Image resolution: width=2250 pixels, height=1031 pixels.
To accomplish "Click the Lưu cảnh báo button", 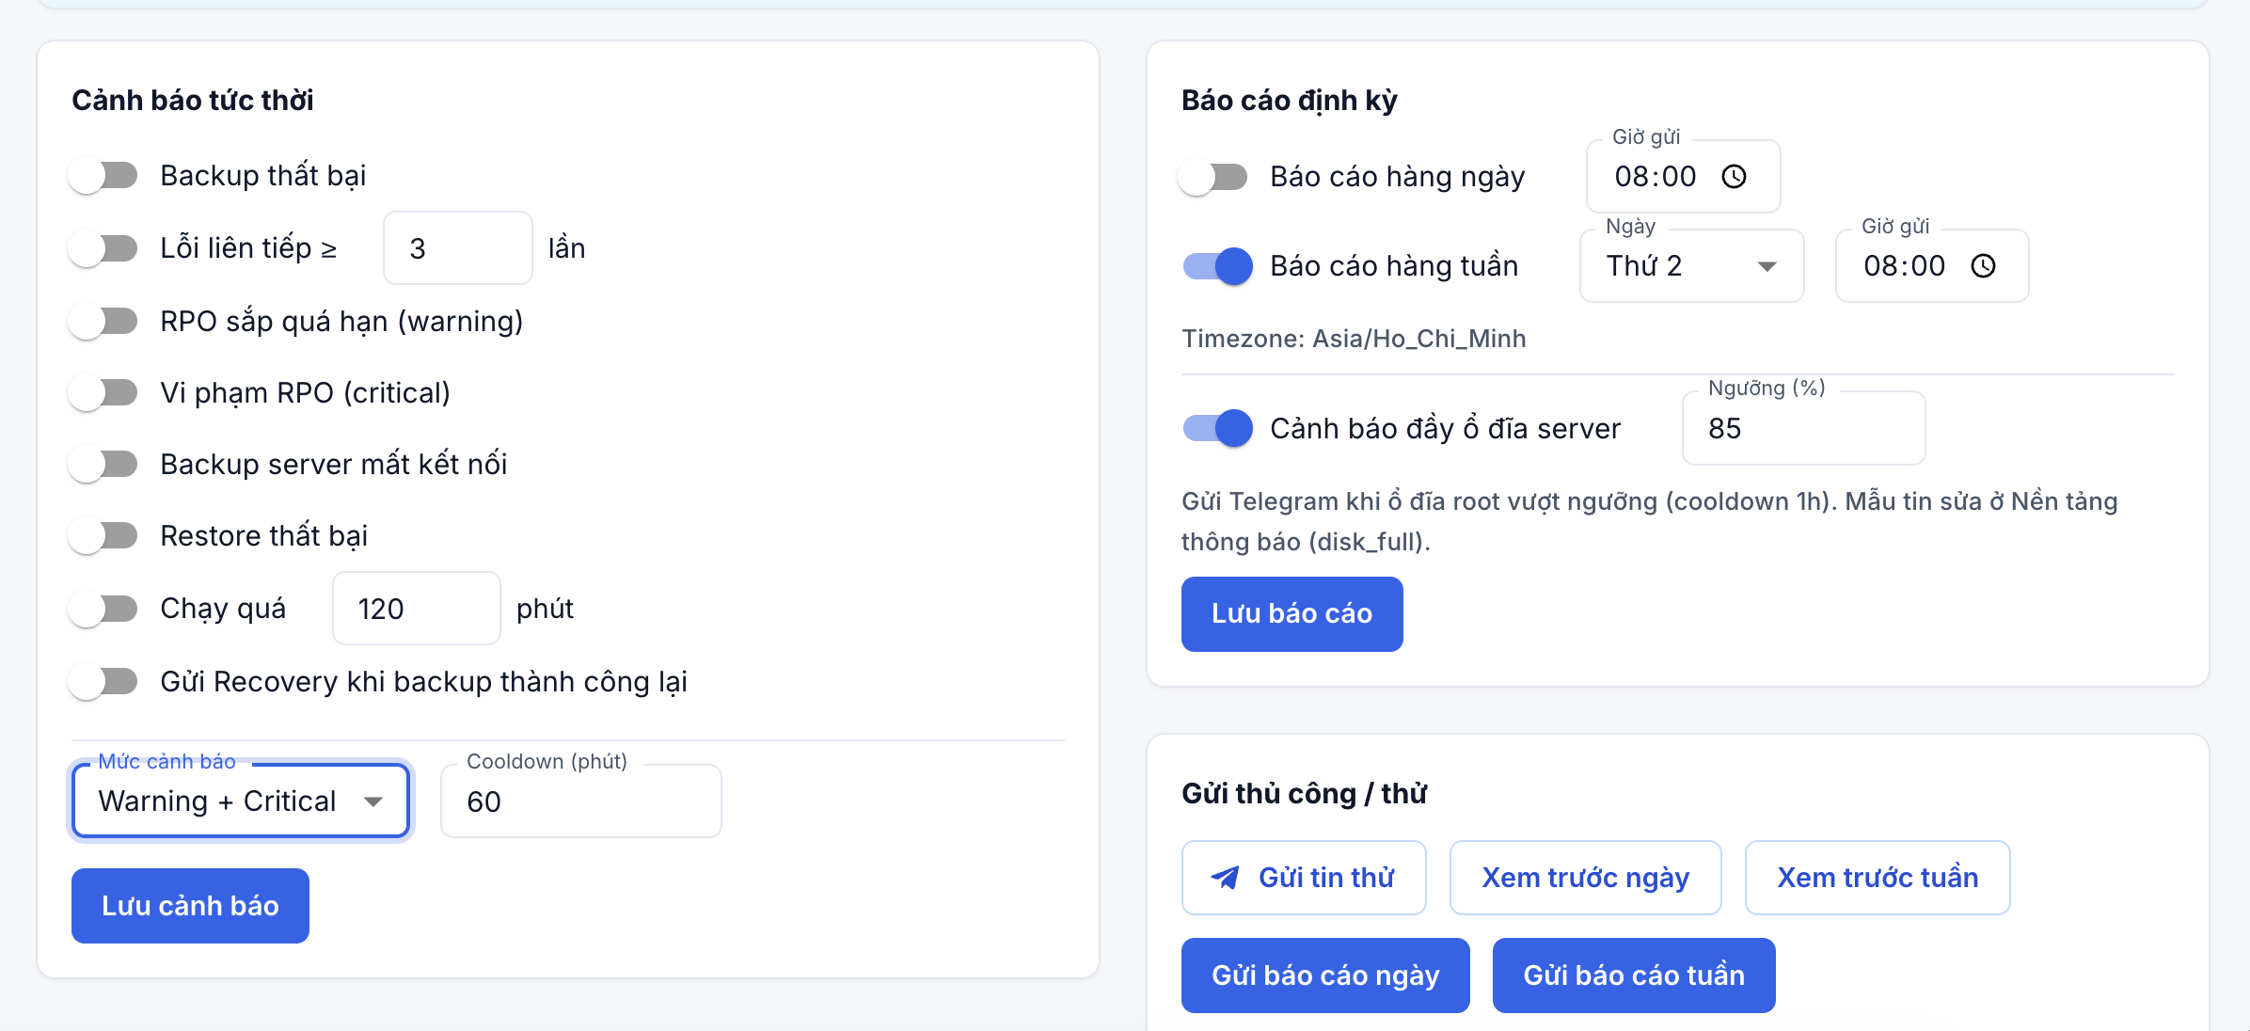I will click(x=190, y=905).
